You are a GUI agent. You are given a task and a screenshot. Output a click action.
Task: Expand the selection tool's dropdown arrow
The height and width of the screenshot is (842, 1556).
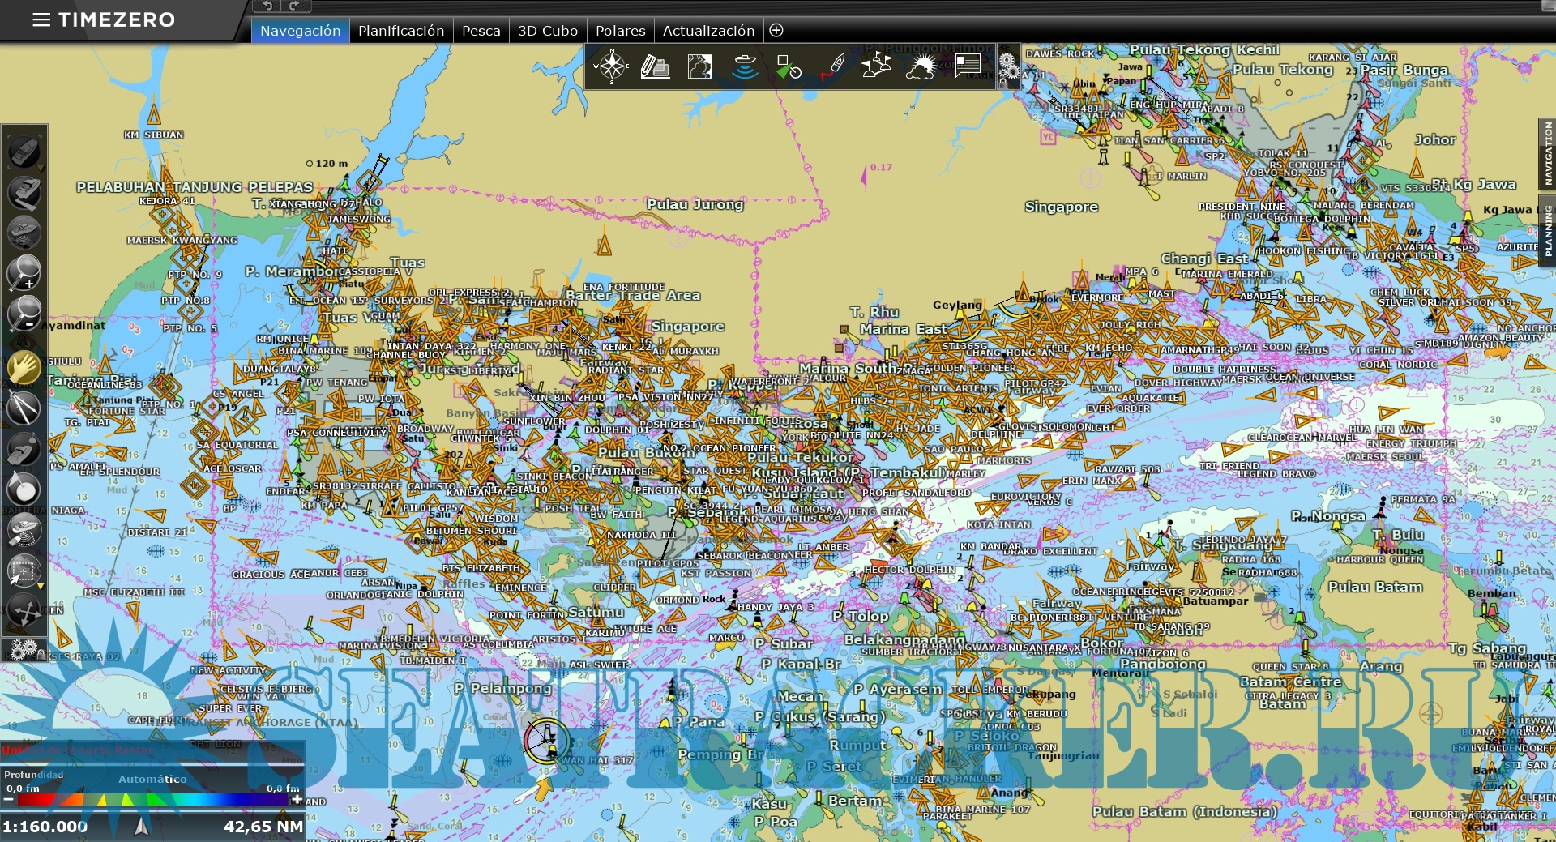(x=41, y=586)
